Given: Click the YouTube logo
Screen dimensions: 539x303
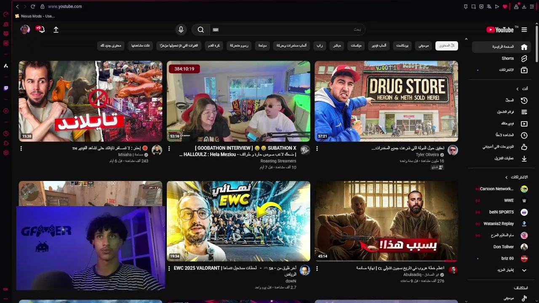Looking at the screenshot, I should [x=500, y=30].
